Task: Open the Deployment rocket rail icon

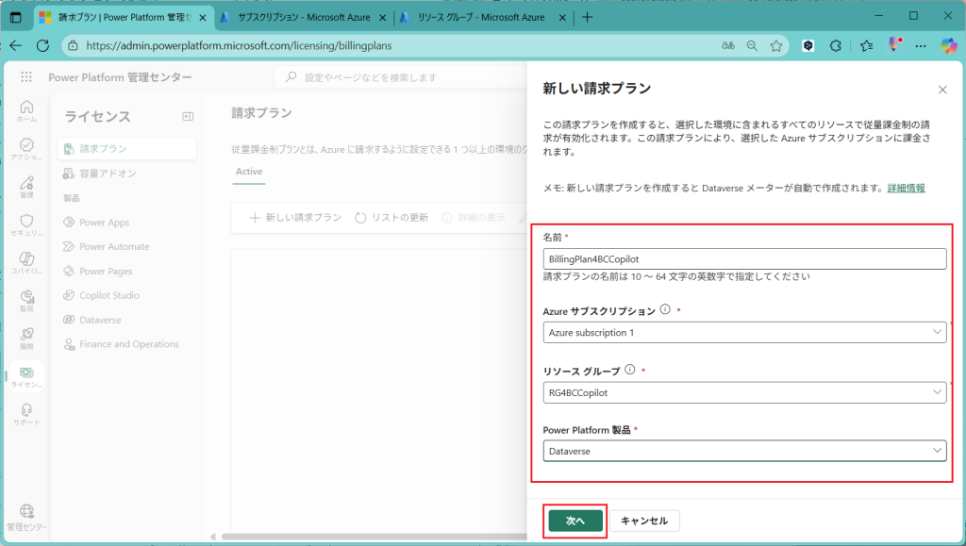Action: [x=26, y=339]
